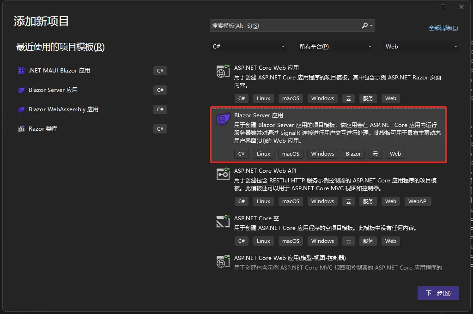
Task: Click the search magnifier icon
Action: [364, 26]
